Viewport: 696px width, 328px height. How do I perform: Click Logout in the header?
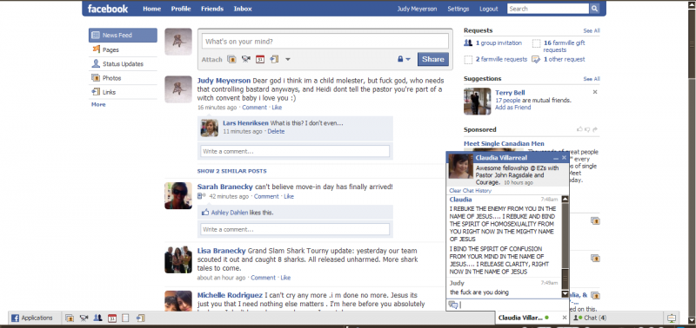coord(489,9)
